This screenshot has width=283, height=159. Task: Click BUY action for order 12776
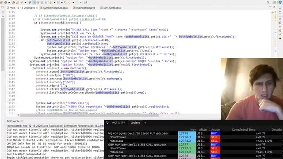tap(215, 156)
